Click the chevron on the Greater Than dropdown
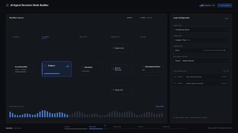Screen dimensions: 238x133 pyautogui.click(x=226, y=40)
